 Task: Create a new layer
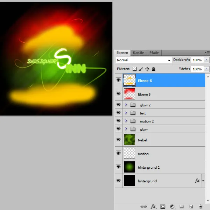point(191,206)
